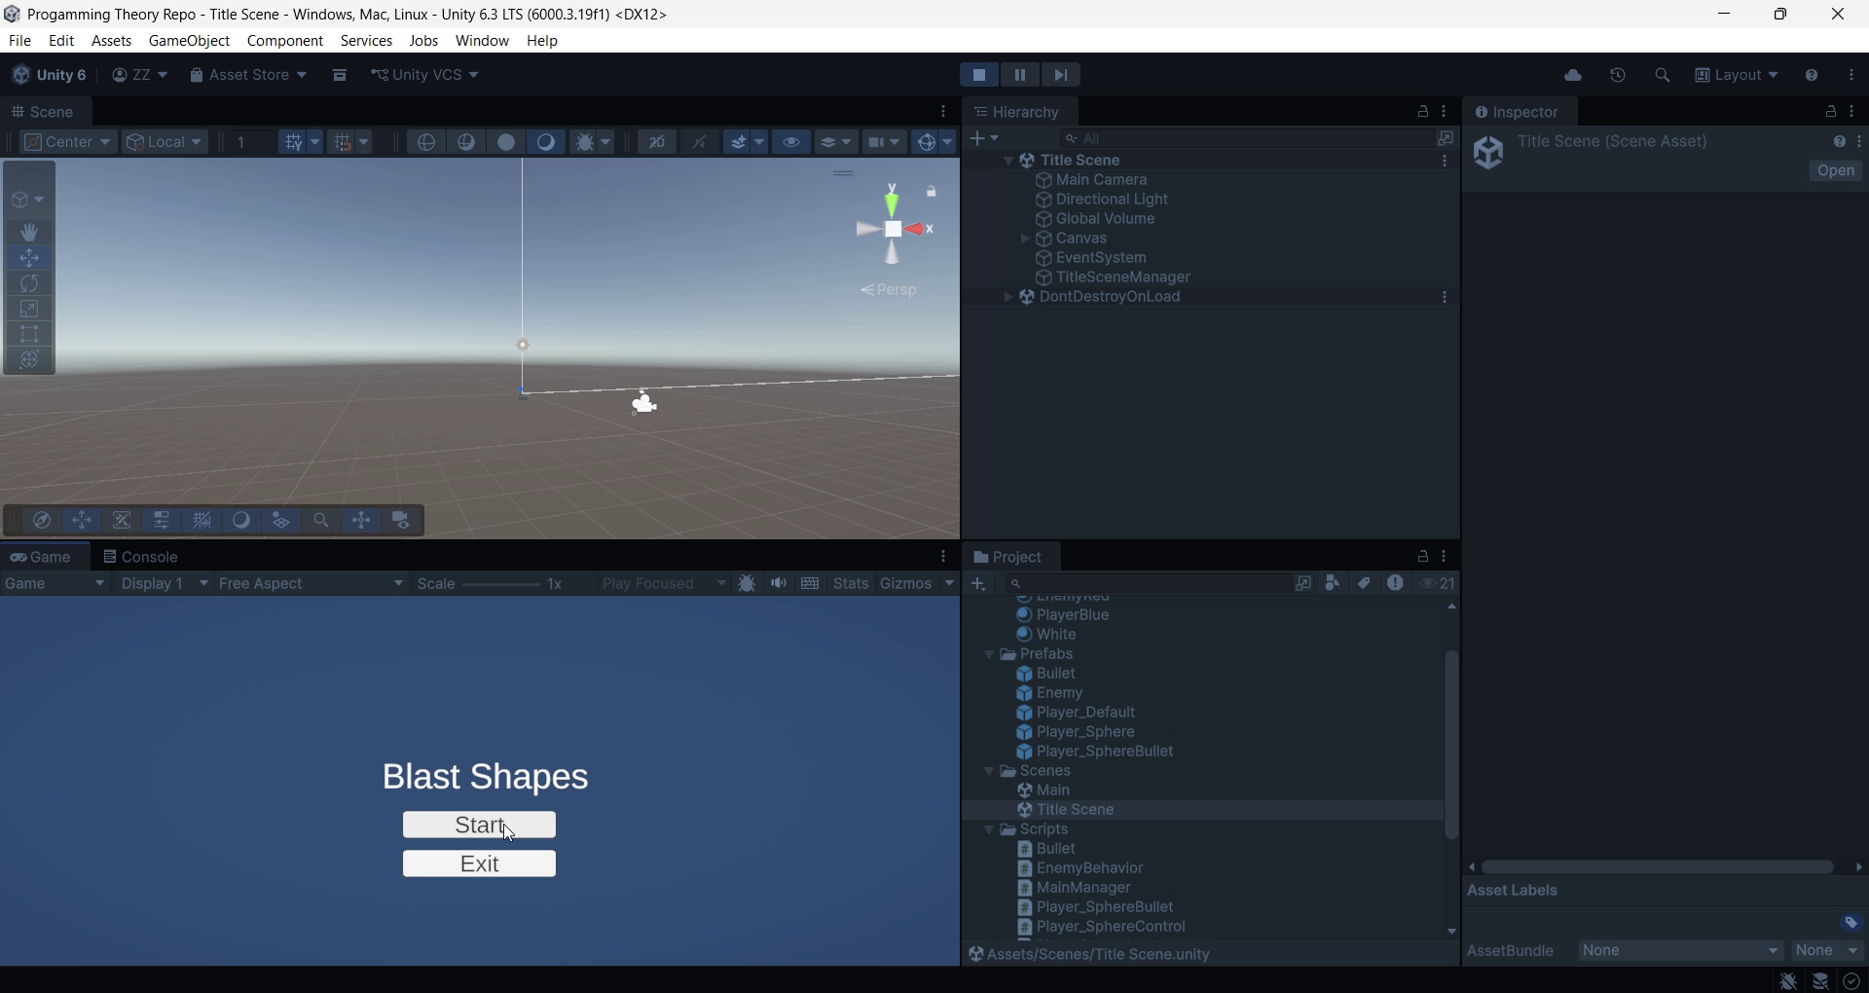Screen dimensions: 1869x993
Task: Click the camera overlay icon in Scene bottom bar
Action: point(401,521)
